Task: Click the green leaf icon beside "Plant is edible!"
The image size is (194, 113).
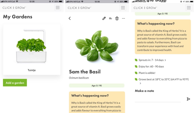Action: click(136, 73)
